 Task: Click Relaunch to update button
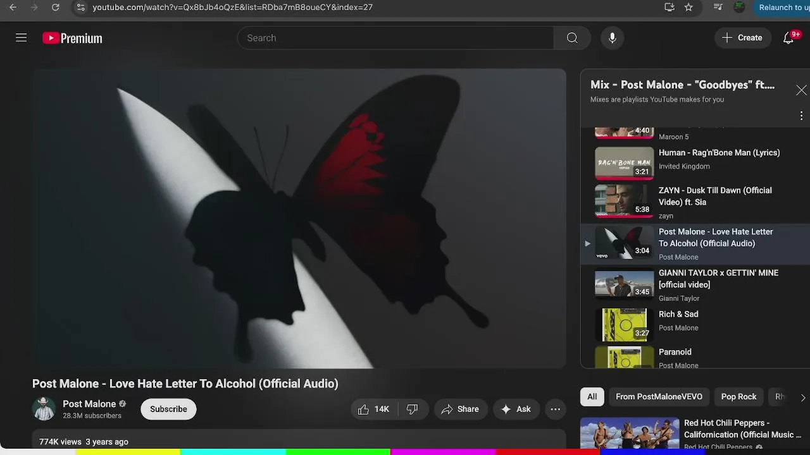pos(782,8)
